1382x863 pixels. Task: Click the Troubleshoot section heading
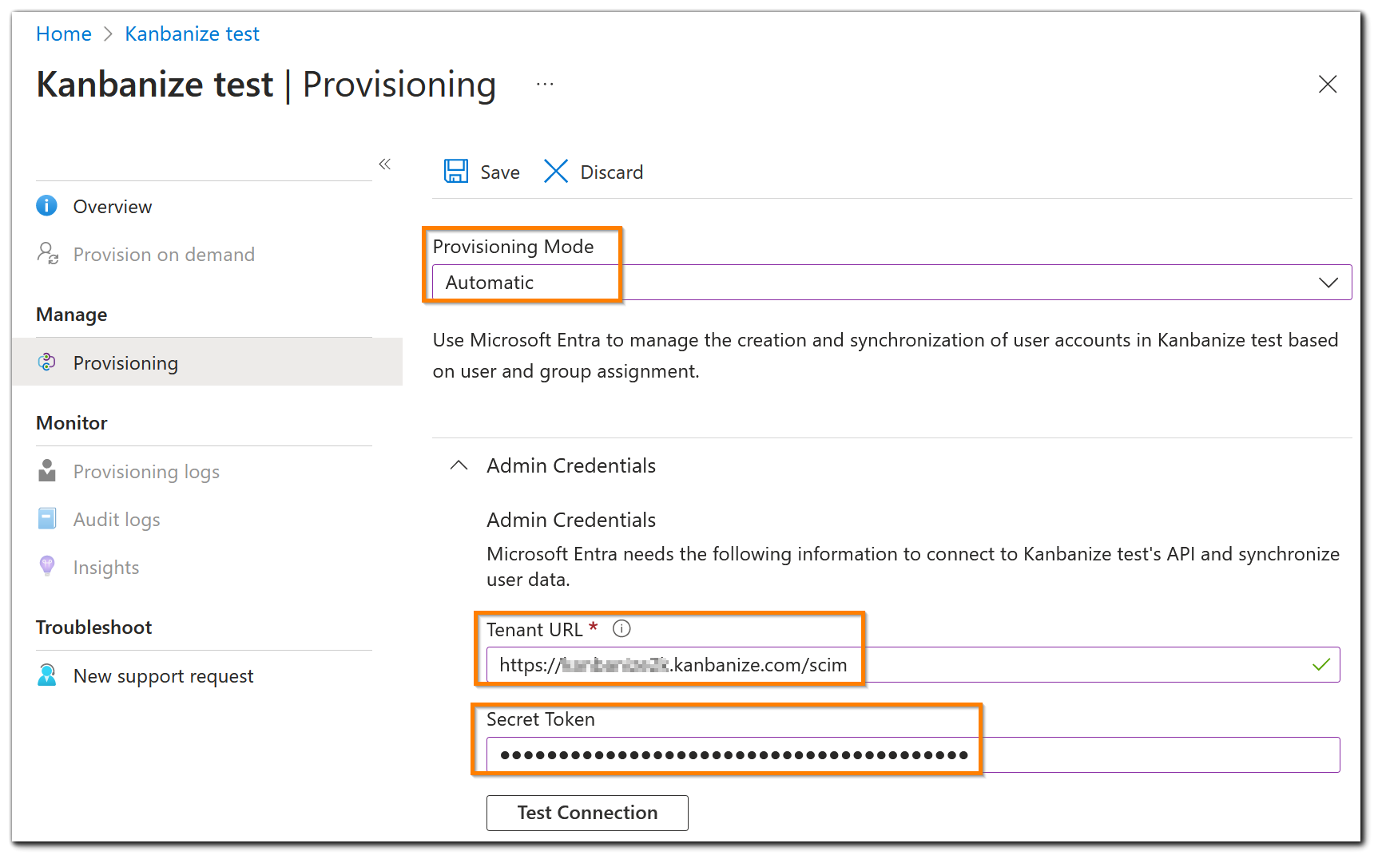click(x=93, y=627)
